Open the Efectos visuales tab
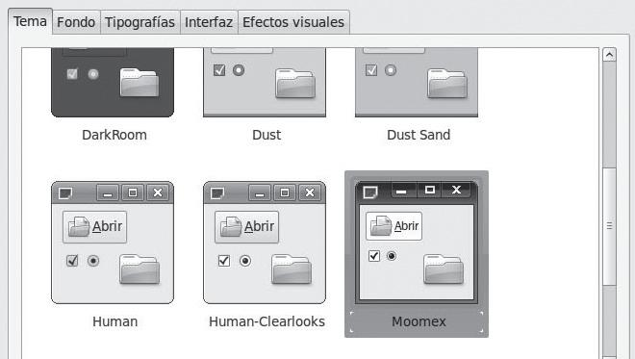Viewport: 635px width, 359px height. coord(293,22)
